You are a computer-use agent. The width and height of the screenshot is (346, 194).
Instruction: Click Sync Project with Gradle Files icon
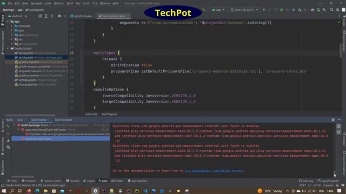[312, 10]
